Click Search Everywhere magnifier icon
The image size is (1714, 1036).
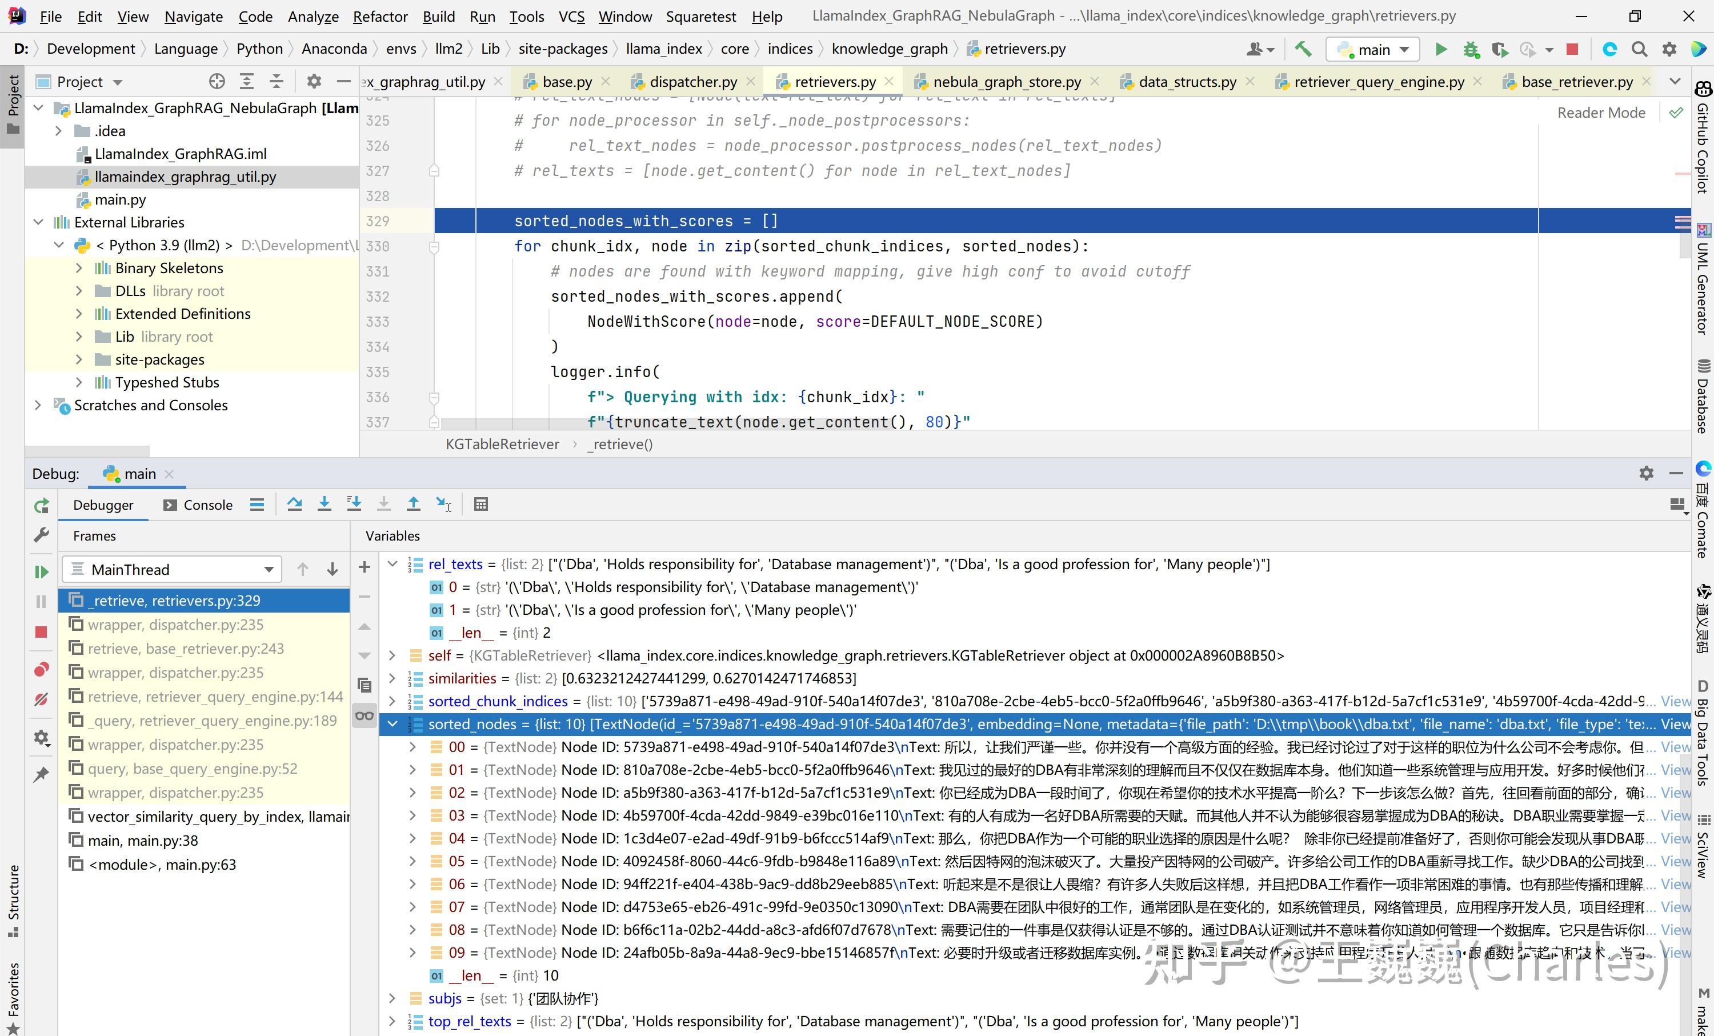[1639, 49]
